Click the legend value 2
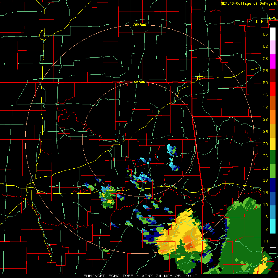The image size is (278, 278). 267,229
